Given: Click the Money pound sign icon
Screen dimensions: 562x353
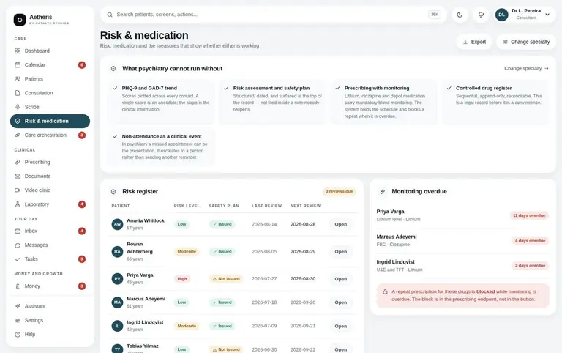Looking at the screenshot, I should tap(18, 286).
